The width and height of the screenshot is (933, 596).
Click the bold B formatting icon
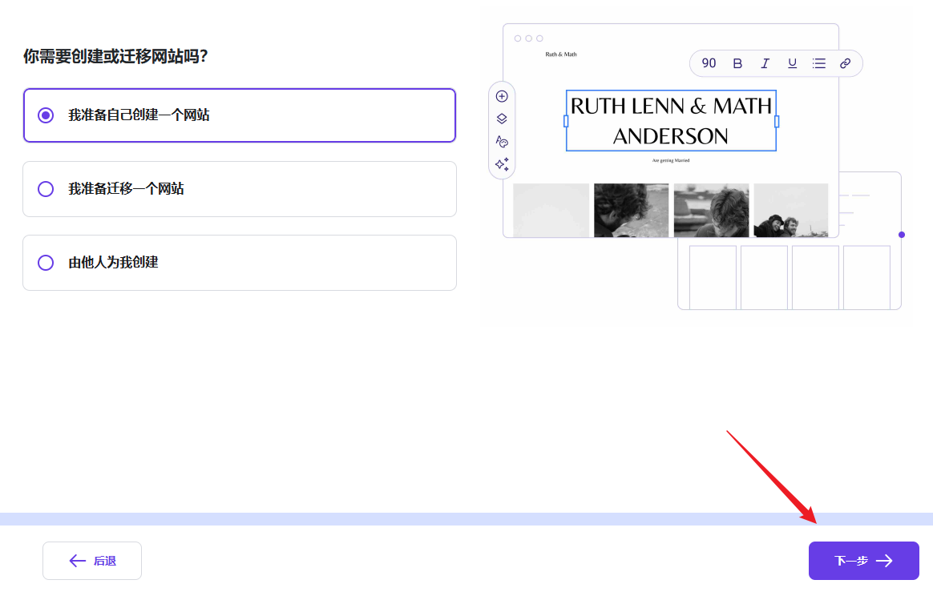(737, 63)
